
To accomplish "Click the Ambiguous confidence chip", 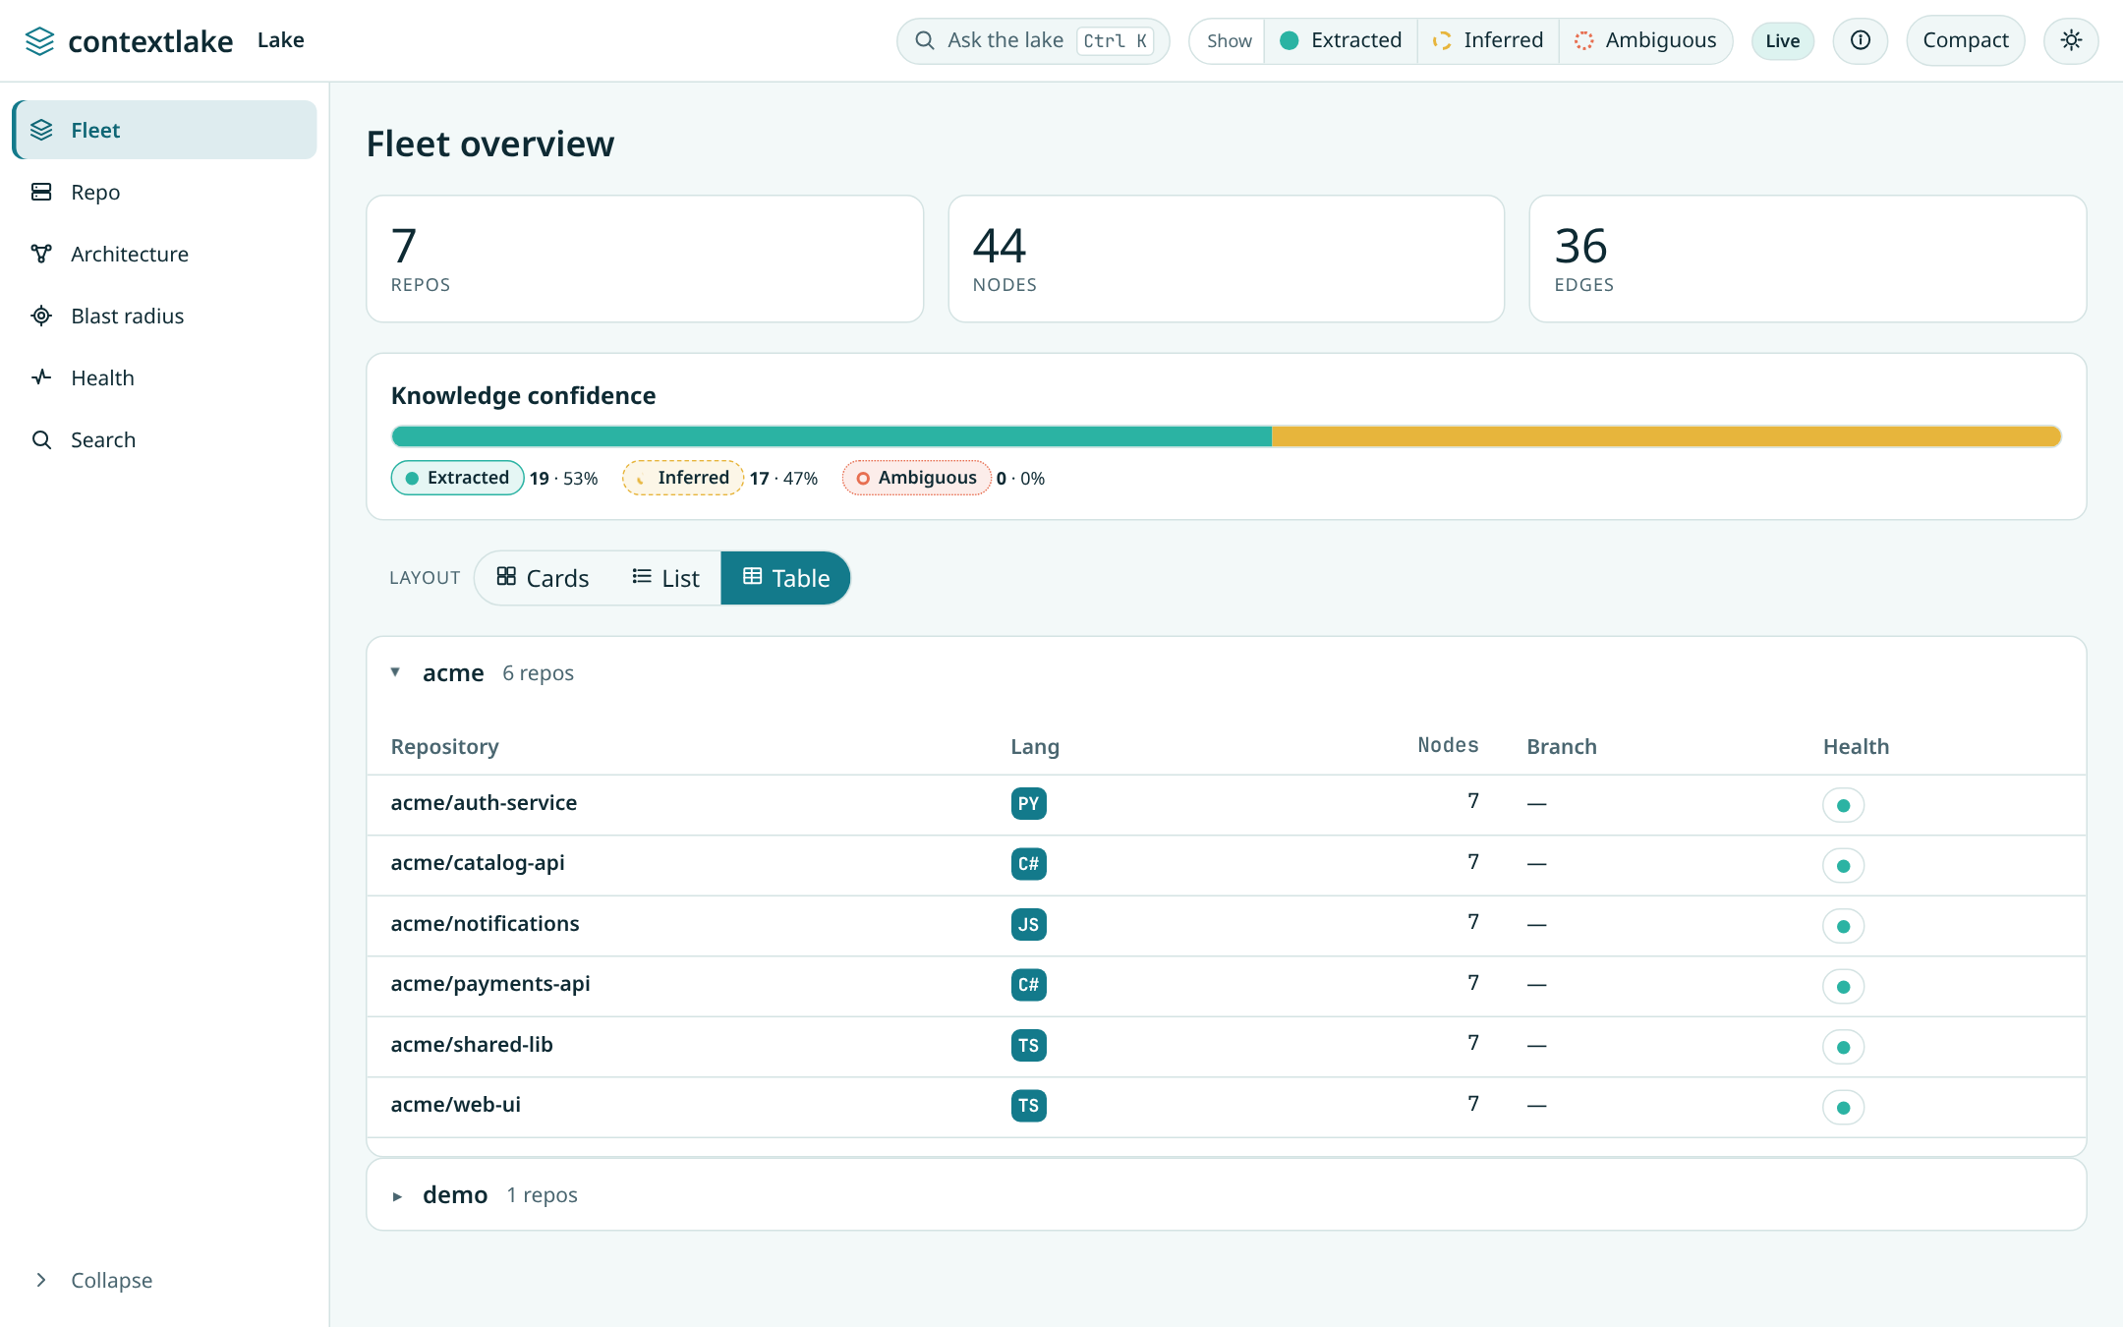I will [916, 478].
